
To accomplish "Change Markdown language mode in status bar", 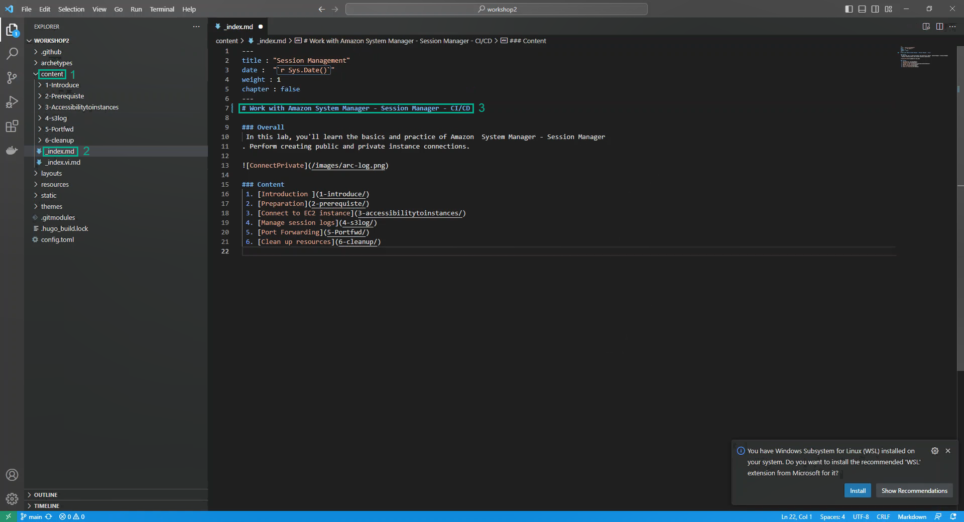I will tap(912, 516).
